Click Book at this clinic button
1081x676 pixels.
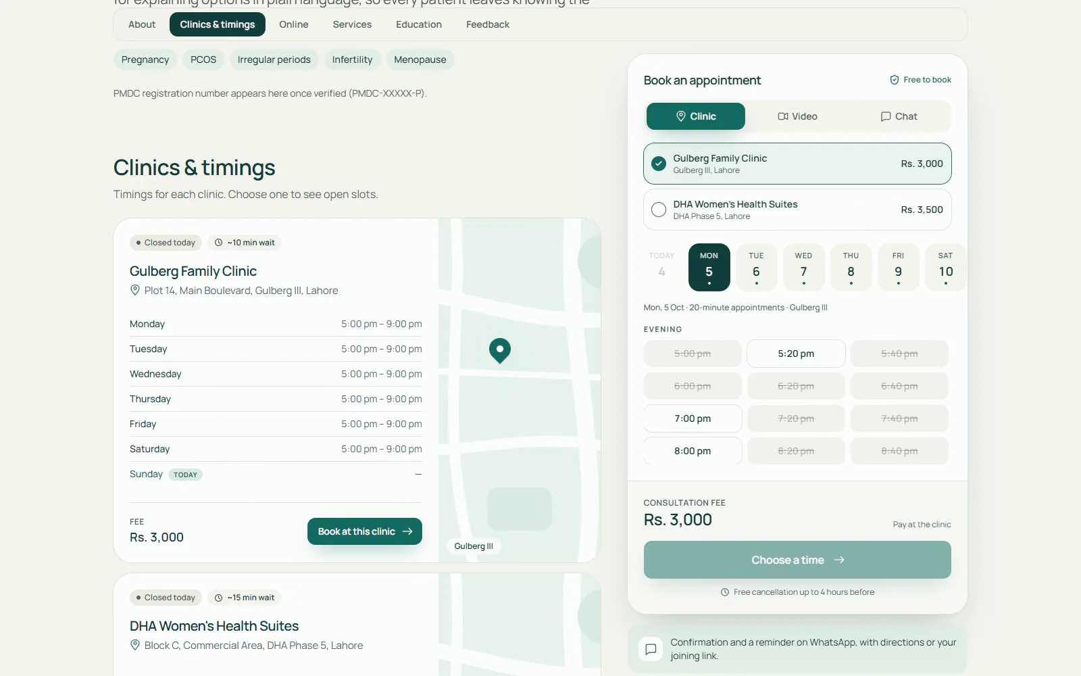(x=365, y=531)
